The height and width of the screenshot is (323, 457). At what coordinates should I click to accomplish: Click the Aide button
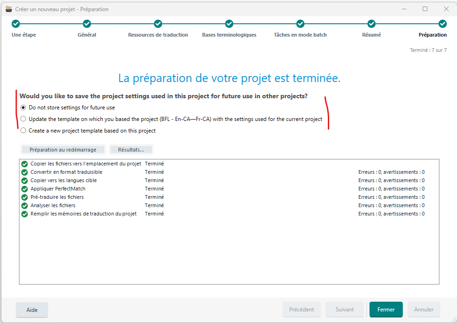coord(32,310)
